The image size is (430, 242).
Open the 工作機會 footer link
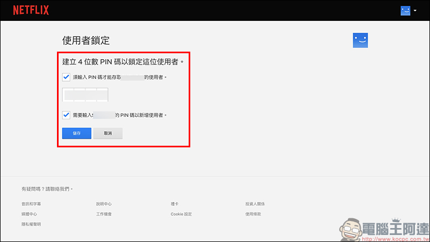pyautogui.click(x=104, y=214)
